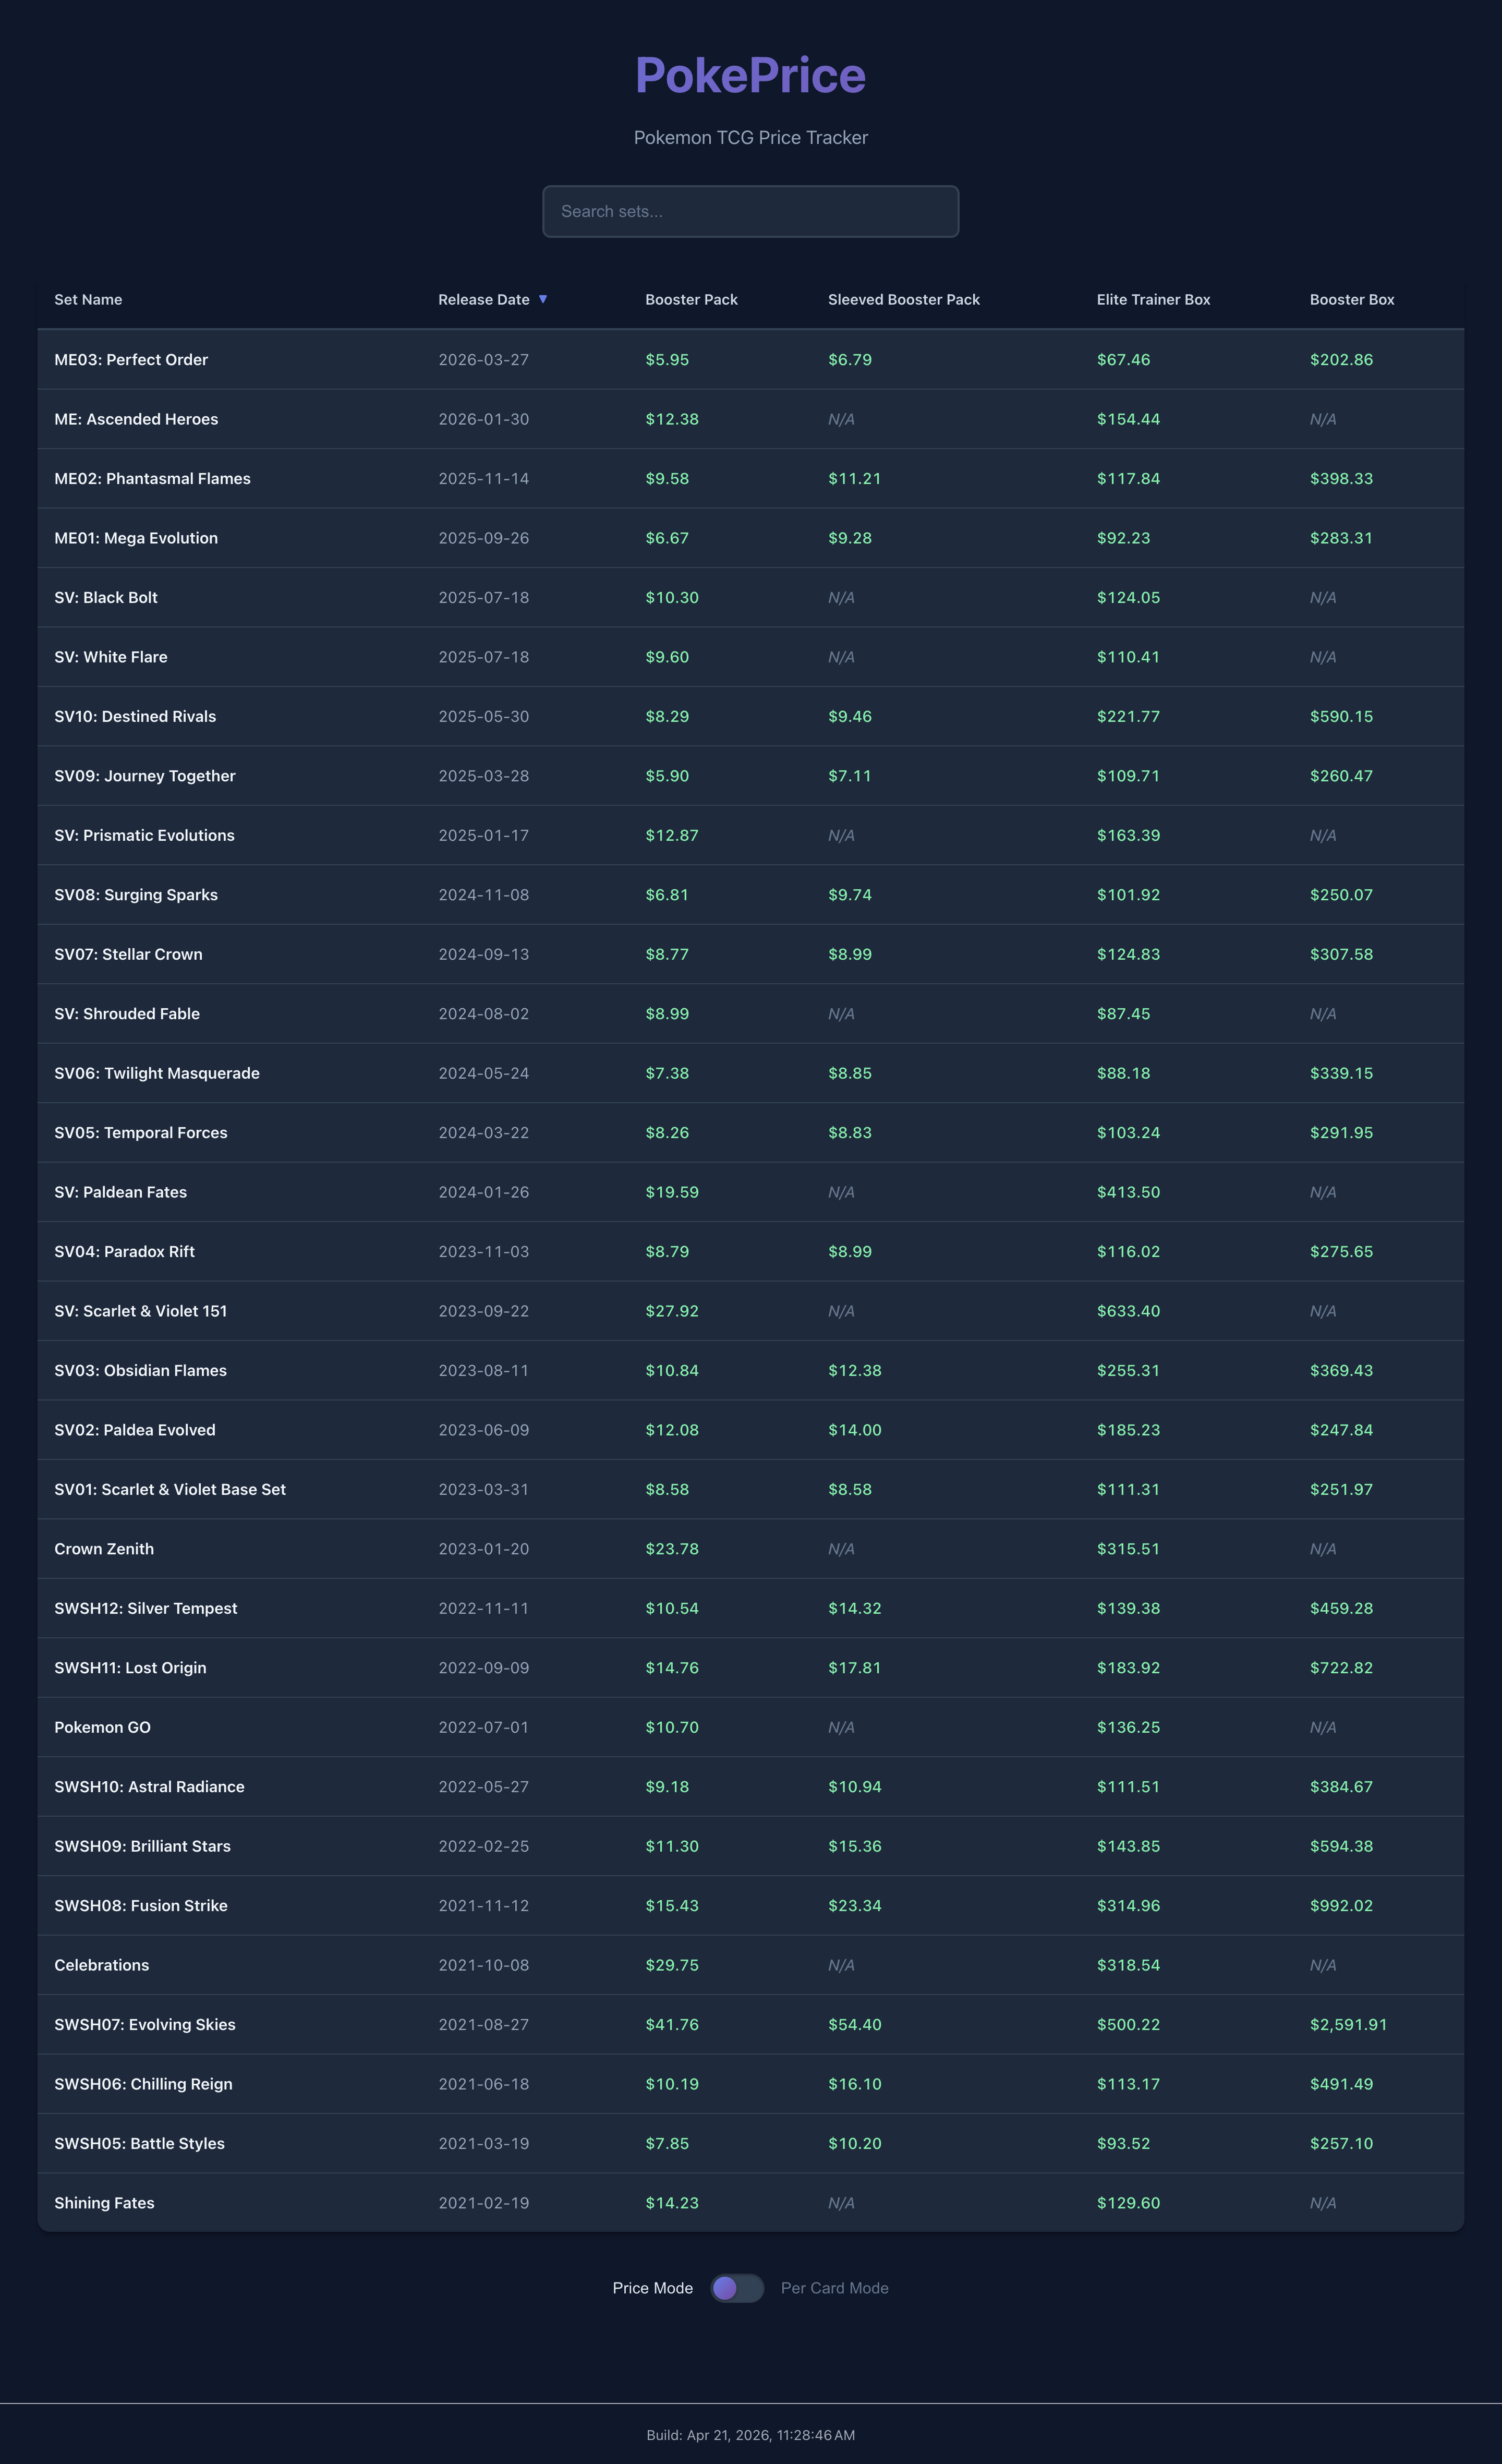The image size is (1502, 2464).
Task: Sort by the Sleeved Booster Pack column header
Action: click(x=902, y=299)
